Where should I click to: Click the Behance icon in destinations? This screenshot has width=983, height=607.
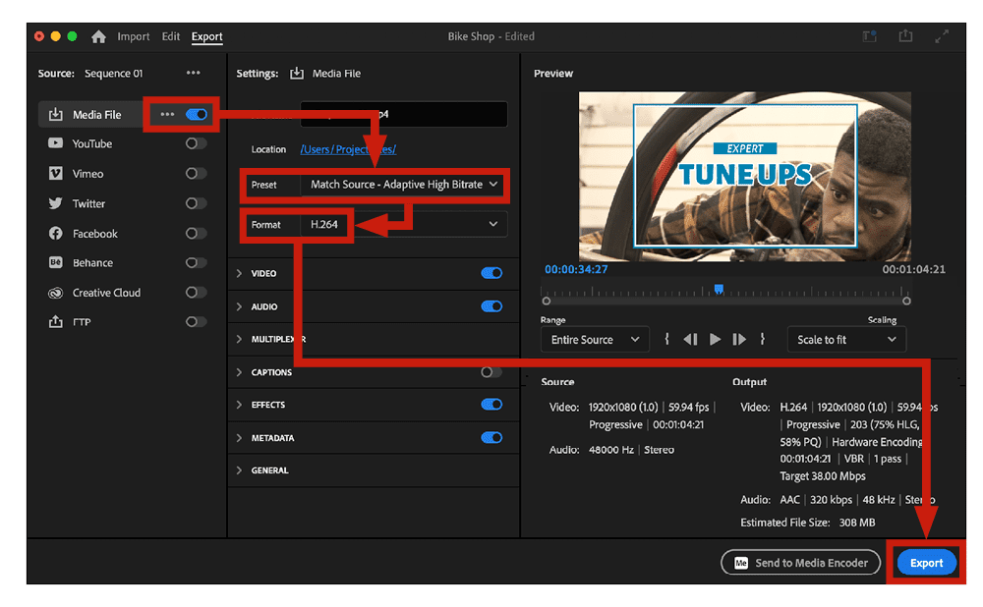pos(56,262)
